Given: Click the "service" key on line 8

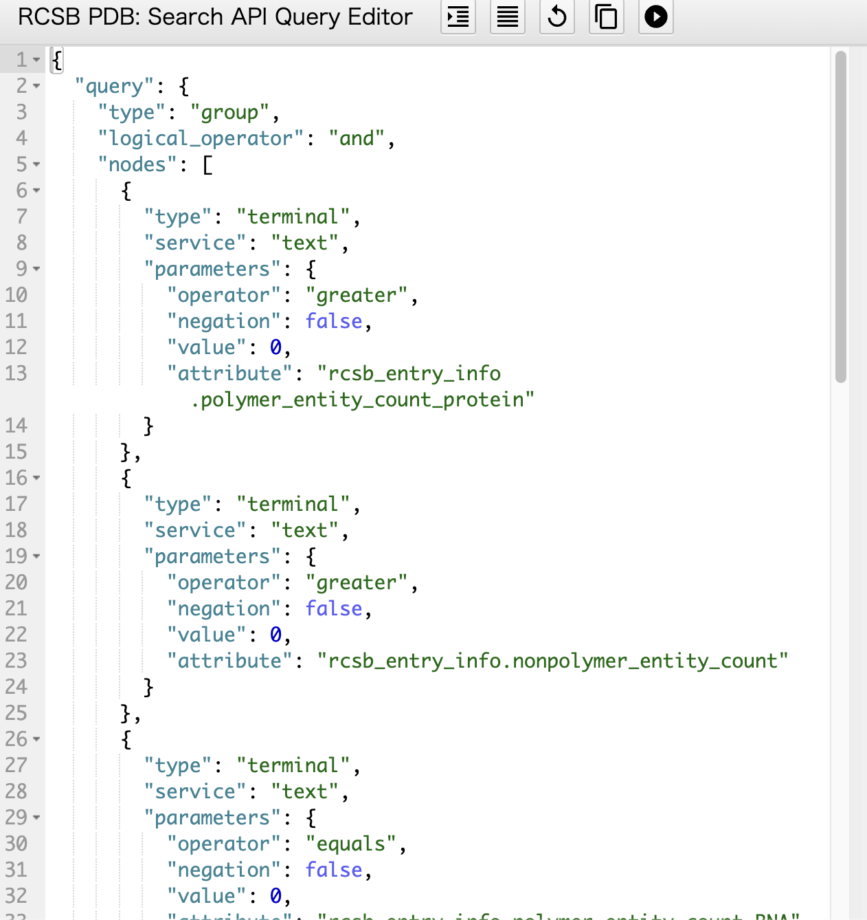Looking at the screenshot, I should coord(195,243).
